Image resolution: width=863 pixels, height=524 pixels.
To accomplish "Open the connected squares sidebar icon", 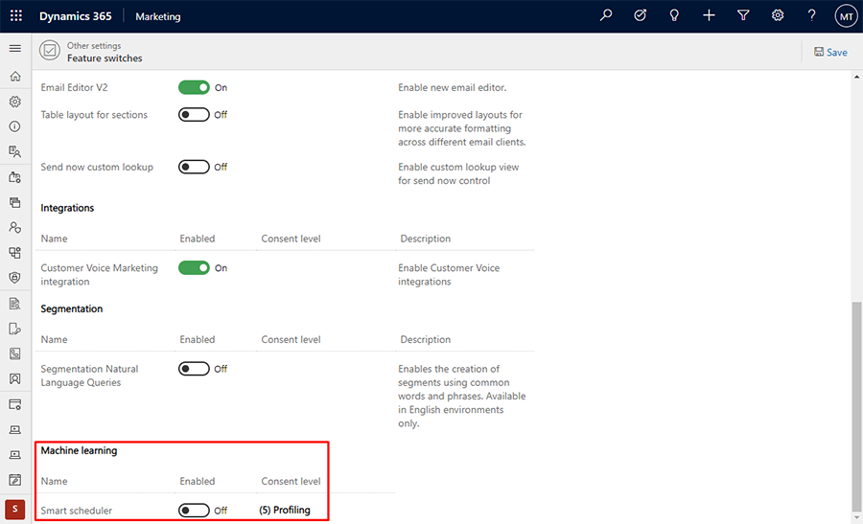I will point(14,252).
